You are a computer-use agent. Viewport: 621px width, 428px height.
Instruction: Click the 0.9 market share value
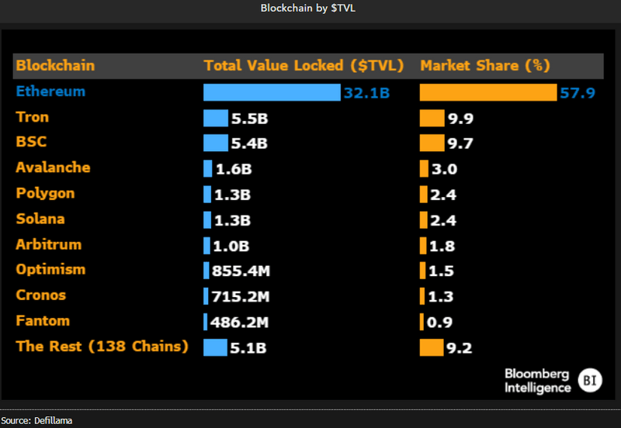(x=439, y=323)
